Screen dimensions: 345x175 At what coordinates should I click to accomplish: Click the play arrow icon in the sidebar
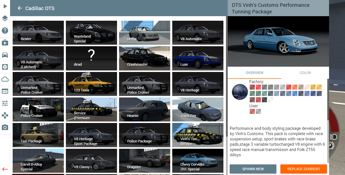[x=5, y=6]
